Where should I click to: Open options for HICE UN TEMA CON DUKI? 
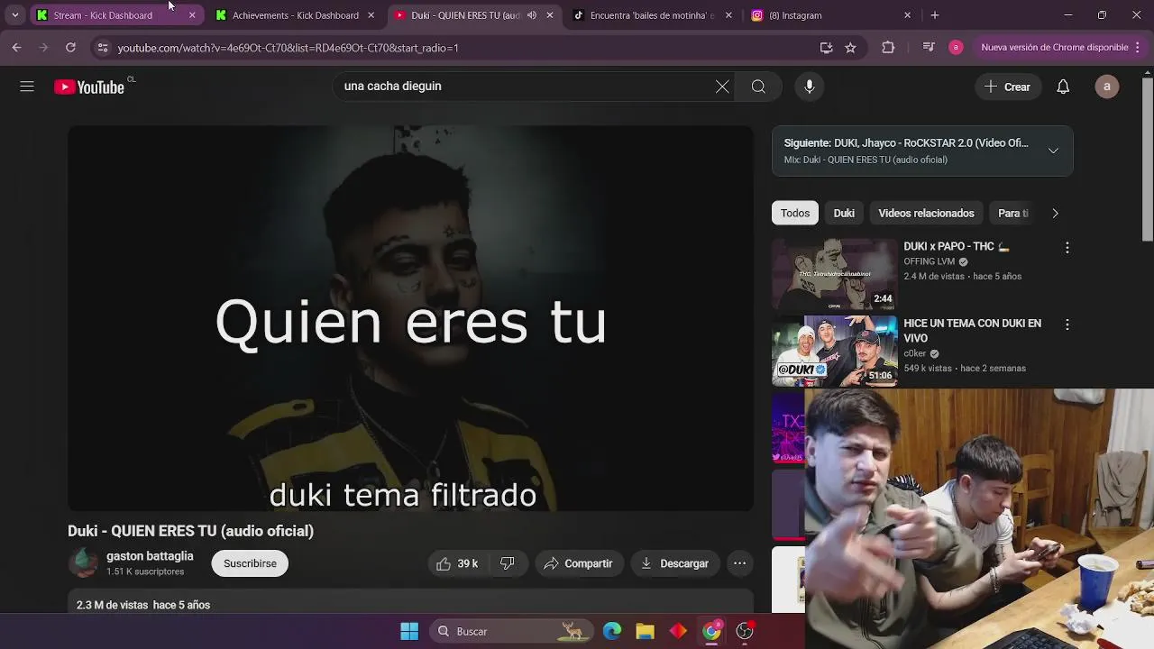click(1067, 324)
